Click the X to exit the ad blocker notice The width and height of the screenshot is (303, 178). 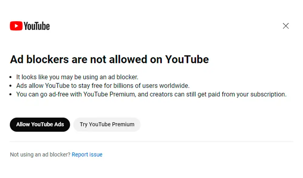tap(286, 26)
